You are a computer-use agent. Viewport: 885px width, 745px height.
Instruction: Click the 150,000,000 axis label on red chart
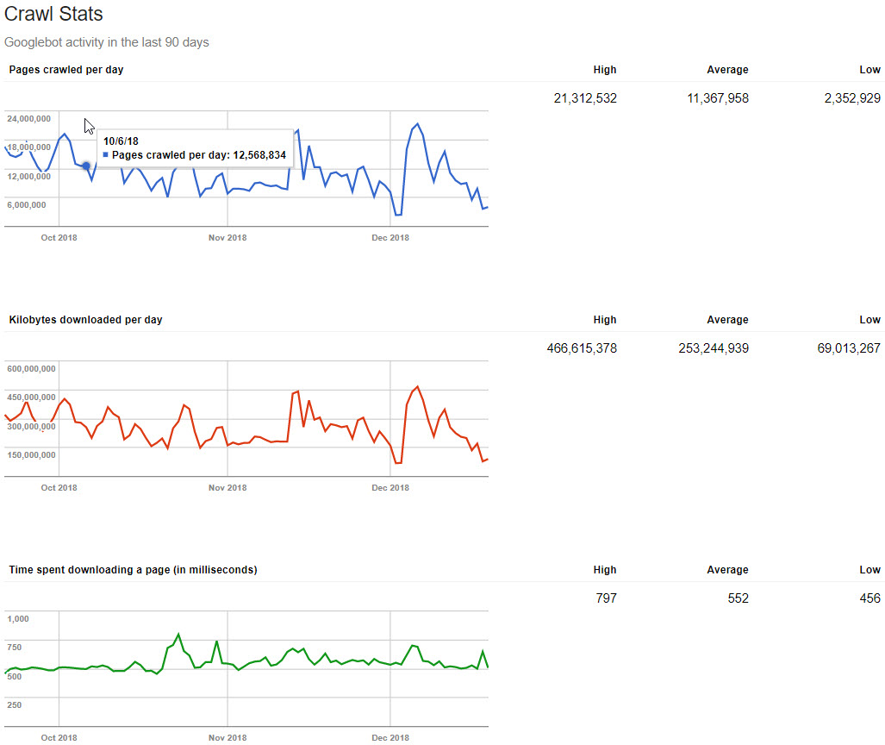[x=31, y=454]
